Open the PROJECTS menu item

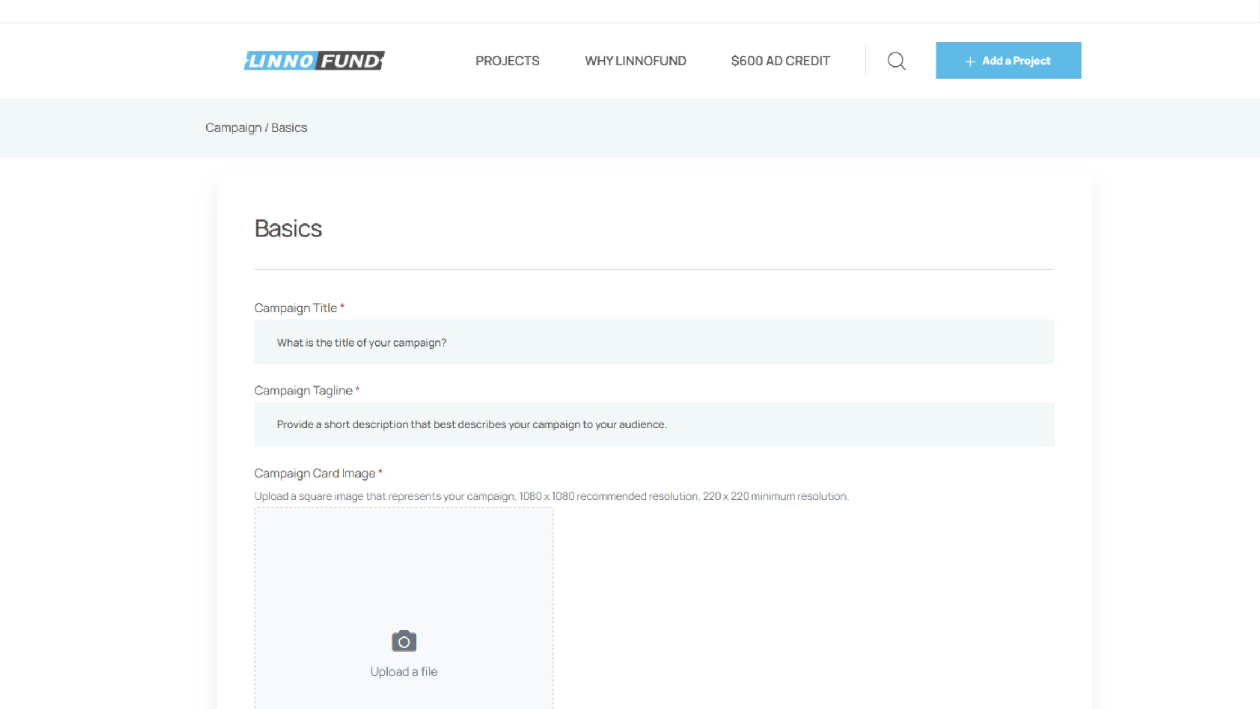(x=507, y=61)
